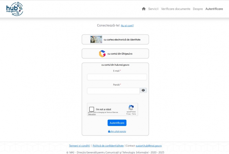This screenshot has height=154, width=229.
Task: Open Verificare documente in the navigation
Action: pos(175,9)
